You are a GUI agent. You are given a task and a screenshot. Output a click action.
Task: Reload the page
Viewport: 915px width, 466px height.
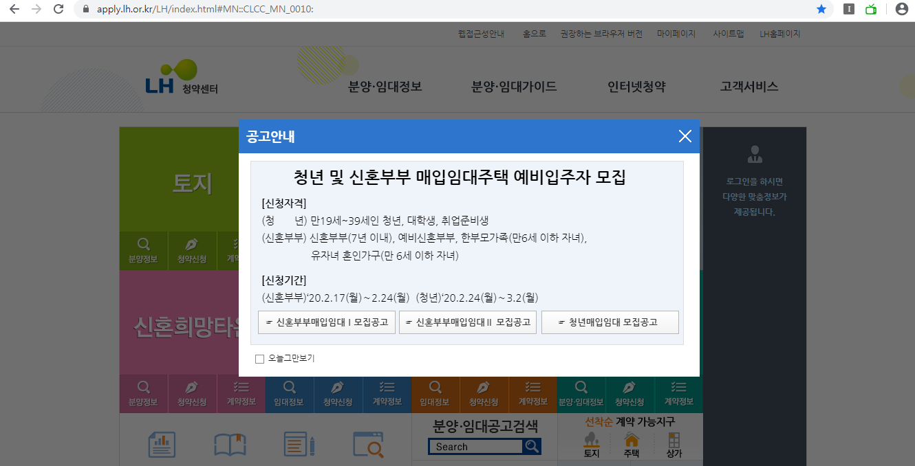(x=59, y=9)
